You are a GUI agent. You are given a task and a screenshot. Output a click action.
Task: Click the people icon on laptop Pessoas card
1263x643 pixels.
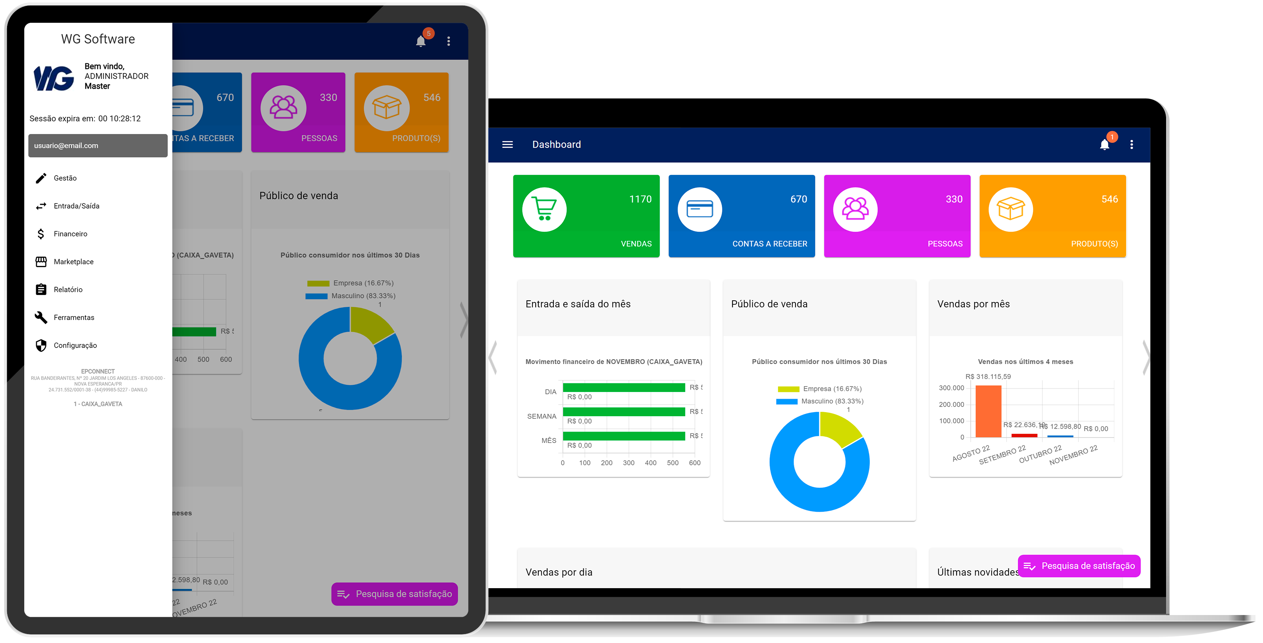pyautogui.click(x=855, y=210)
